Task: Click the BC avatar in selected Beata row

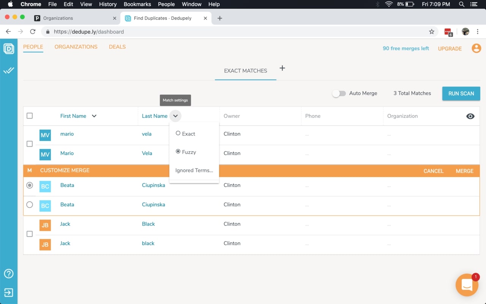Action: click(x=45, y=186)
